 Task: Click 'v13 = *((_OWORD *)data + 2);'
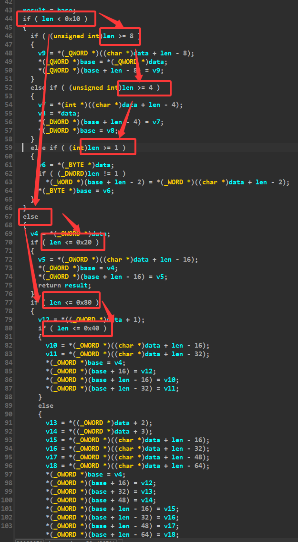(x=99, y=423)
